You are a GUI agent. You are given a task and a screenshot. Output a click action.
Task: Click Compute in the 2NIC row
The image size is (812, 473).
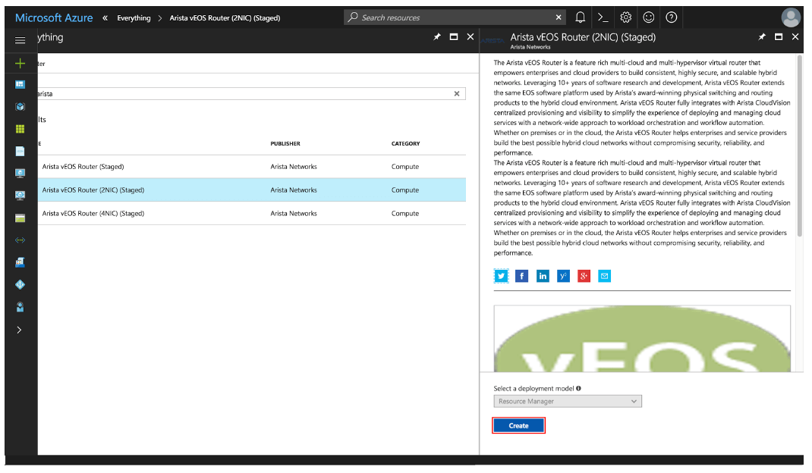pos(405,190)
